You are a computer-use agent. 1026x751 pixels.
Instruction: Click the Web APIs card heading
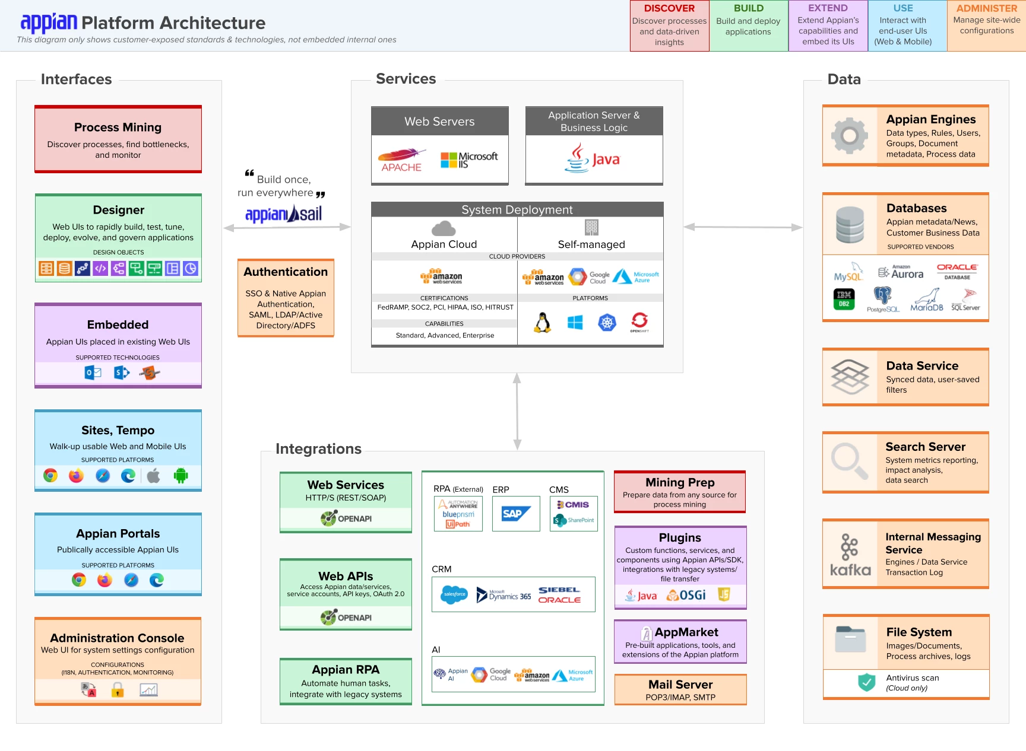[x=346, y=576]
